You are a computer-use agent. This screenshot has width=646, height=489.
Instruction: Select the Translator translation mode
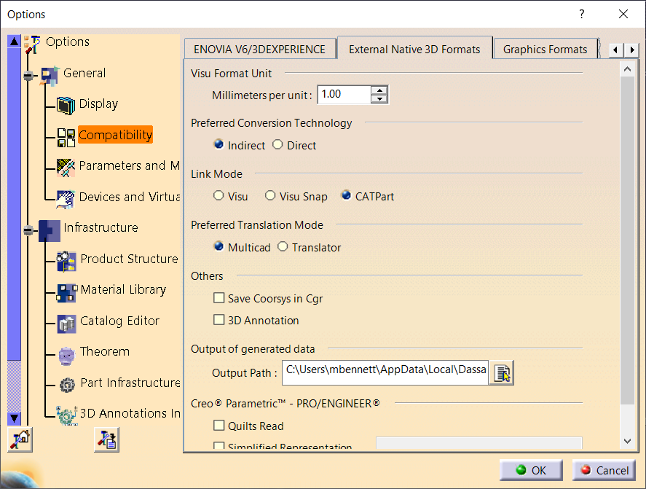click(283, 246)
